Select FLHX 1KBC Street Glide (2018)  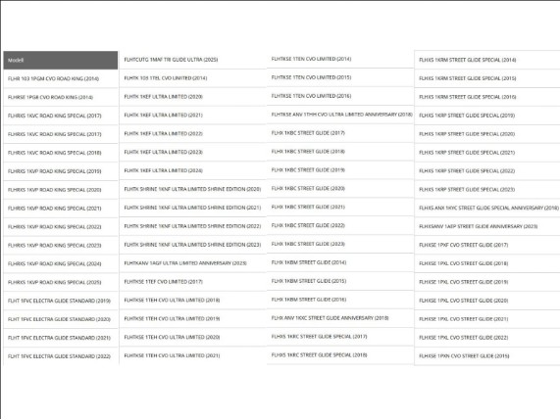click(308, 153)
